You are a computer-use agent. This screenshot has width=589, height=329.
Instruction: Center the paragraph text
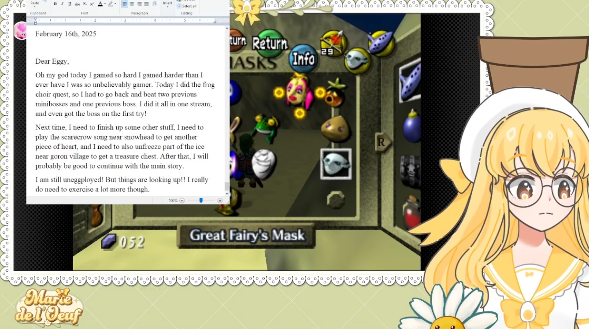pyautogui.click(x=132, y=4)
